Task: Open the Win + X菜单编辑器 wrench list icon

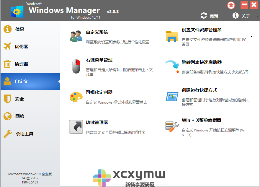Action: [172, 127]
